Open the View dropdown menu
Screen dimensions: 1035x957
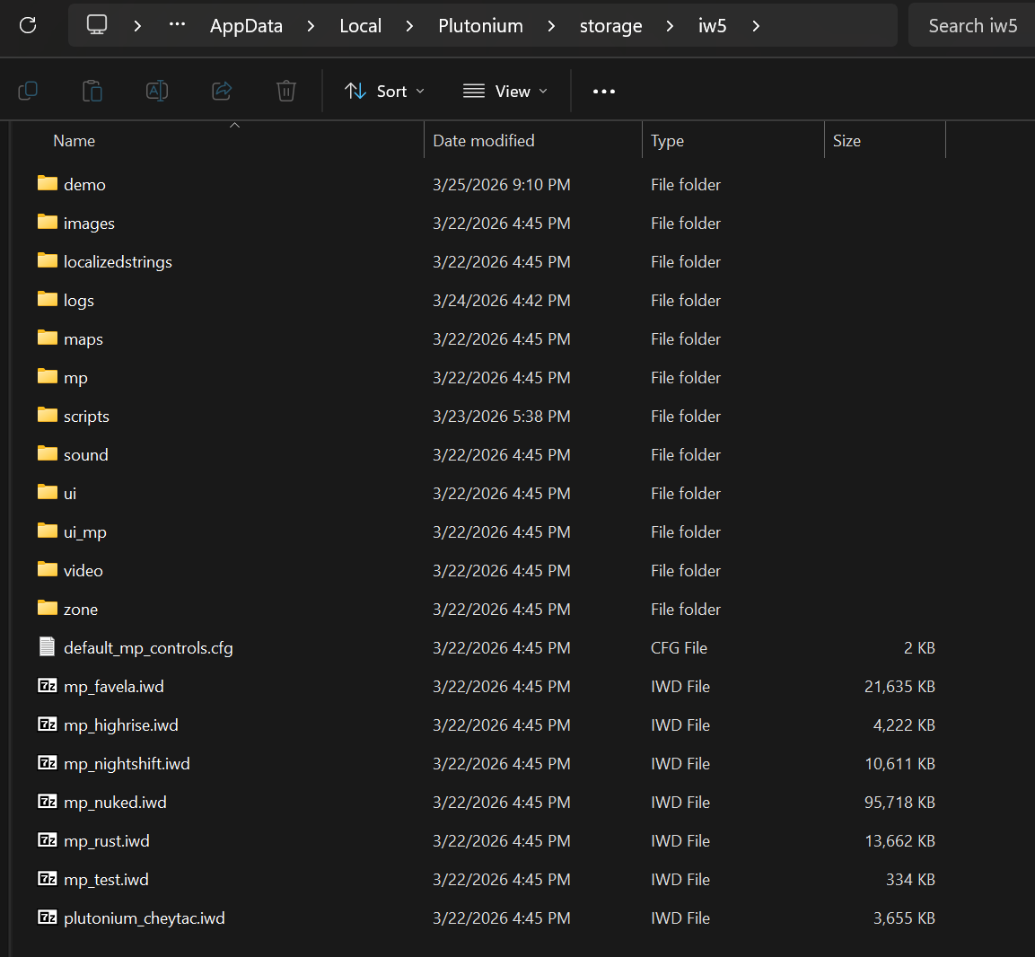coord(505,91)
